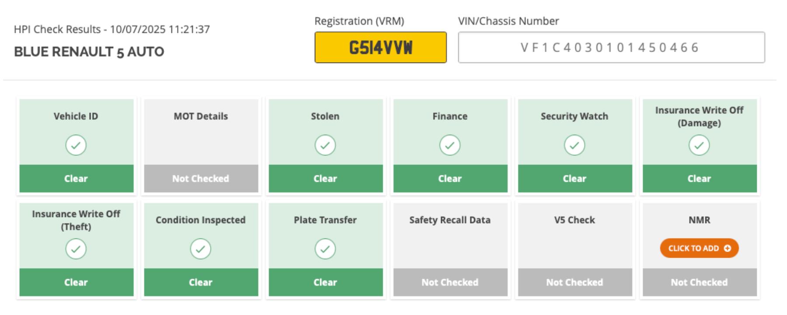The image size is (787, 315).
Task: Click the NMR Not Checked status bar
Action: 700,282
